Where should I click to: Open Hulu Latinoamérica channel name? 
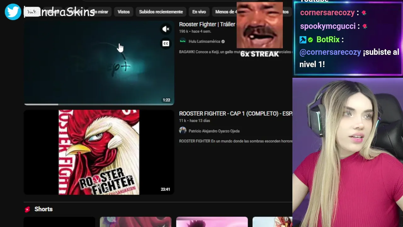pos(204,41)
